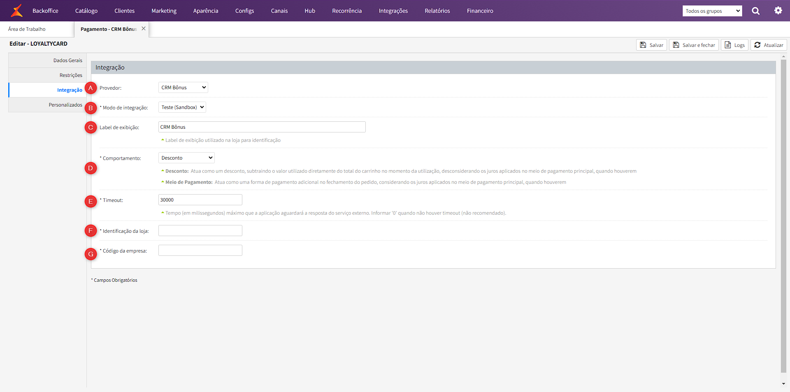Open the Hub menu
This screenshot has height=392, width=790.
[310, 11]
